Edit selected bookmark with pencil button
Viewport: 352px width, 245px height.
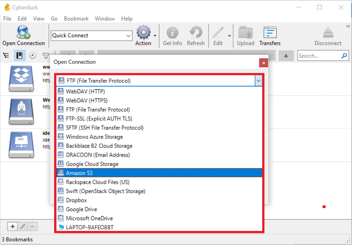coord(22,227)
